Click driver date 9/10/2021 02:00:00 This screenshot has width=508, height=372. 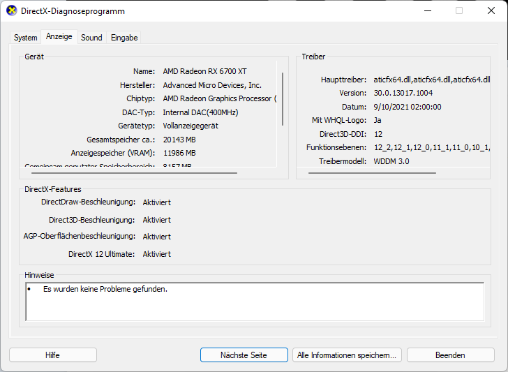pyautogui.click(x=408, y=107)
